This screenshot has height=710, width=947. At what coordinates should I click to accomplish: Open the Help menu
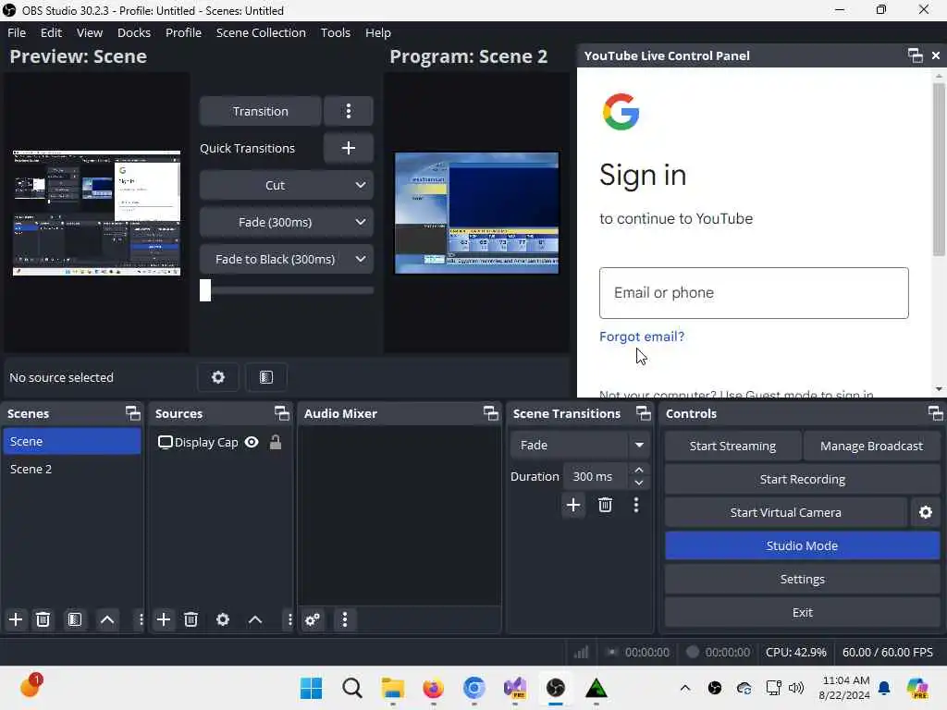tap(378, 32)
